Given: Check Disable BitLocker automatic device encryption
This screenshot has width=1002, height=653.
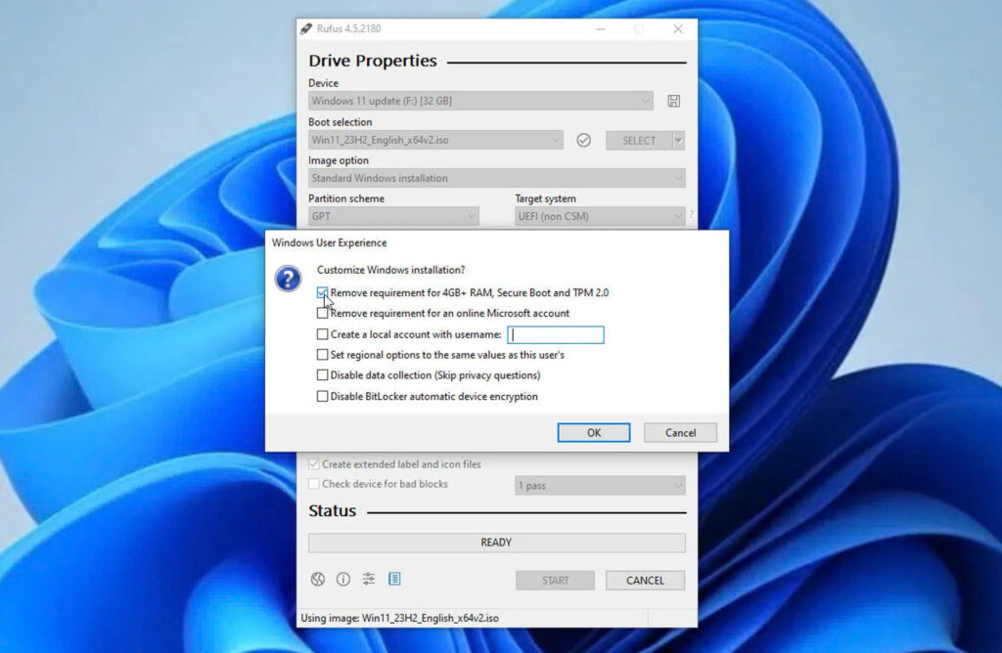Looking at the screenshot, I should [323, 396].
